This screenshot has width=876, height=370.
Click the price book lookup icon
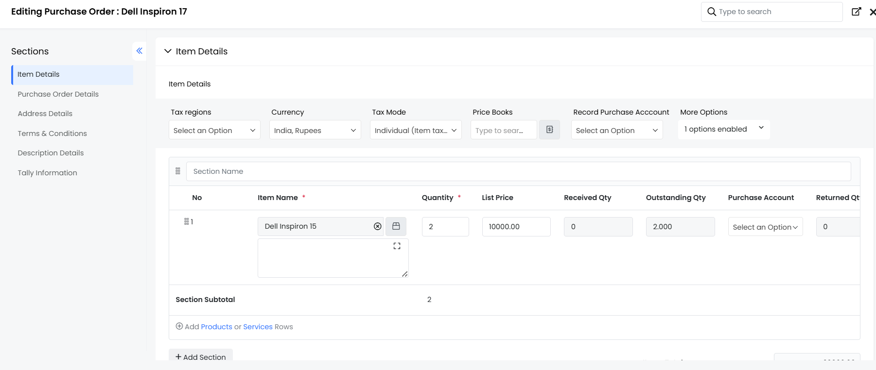tap(549, 130)
